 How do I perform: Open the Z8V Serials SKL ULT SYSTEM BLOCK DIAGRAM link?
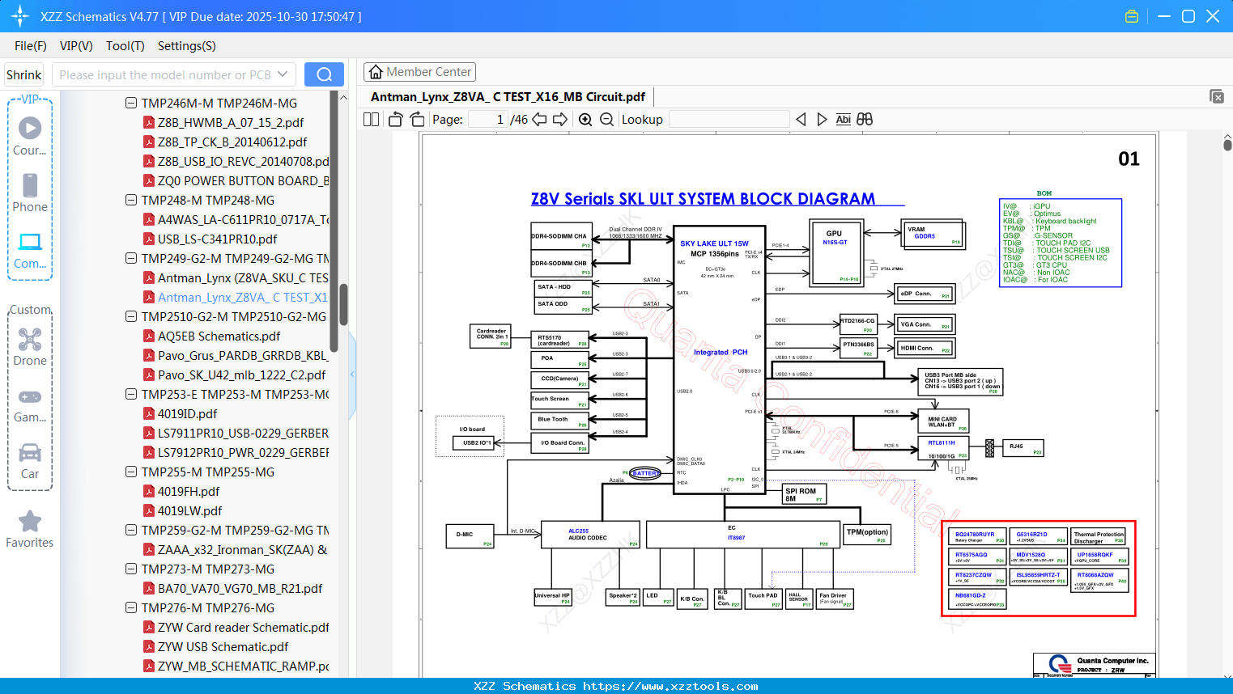[x=703, y=199]
